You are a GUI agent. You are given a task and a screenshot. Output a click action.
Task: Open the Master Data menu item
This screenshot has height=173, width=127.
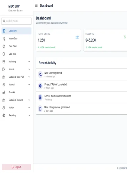[17, 39]
